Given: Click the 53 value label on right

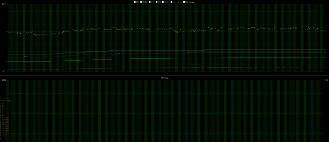Looking at the screenshot, I should (x=324, y=50).
